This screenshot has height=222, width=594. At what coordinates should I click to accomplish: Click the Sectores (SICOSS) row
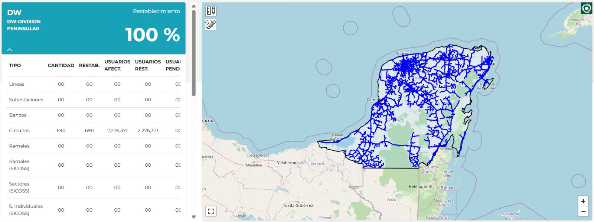(x=19, y=187)
